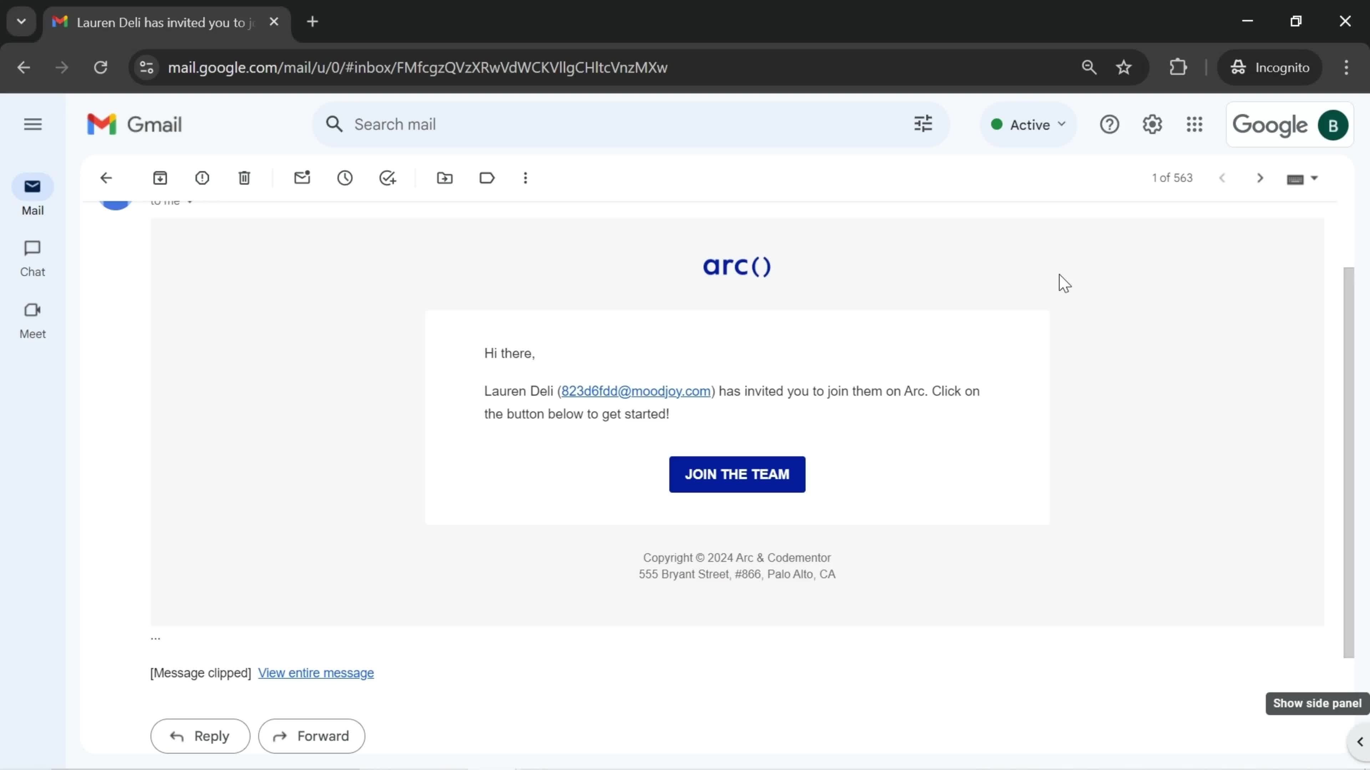1370x770 pixels.
Task: Click the Search mail input field
Action: [x=622, y=124]
